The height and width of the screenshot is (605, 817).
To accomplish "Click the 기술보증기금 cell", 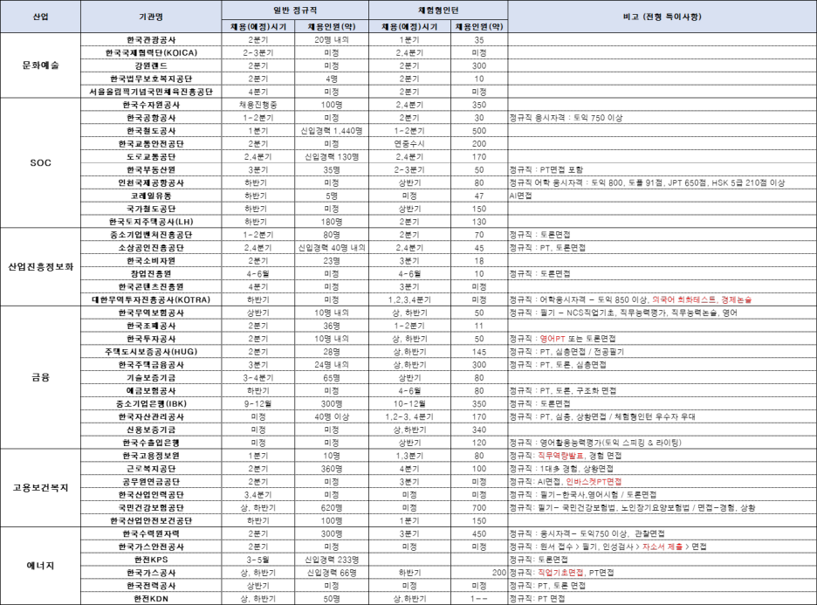I will point(151,378).
